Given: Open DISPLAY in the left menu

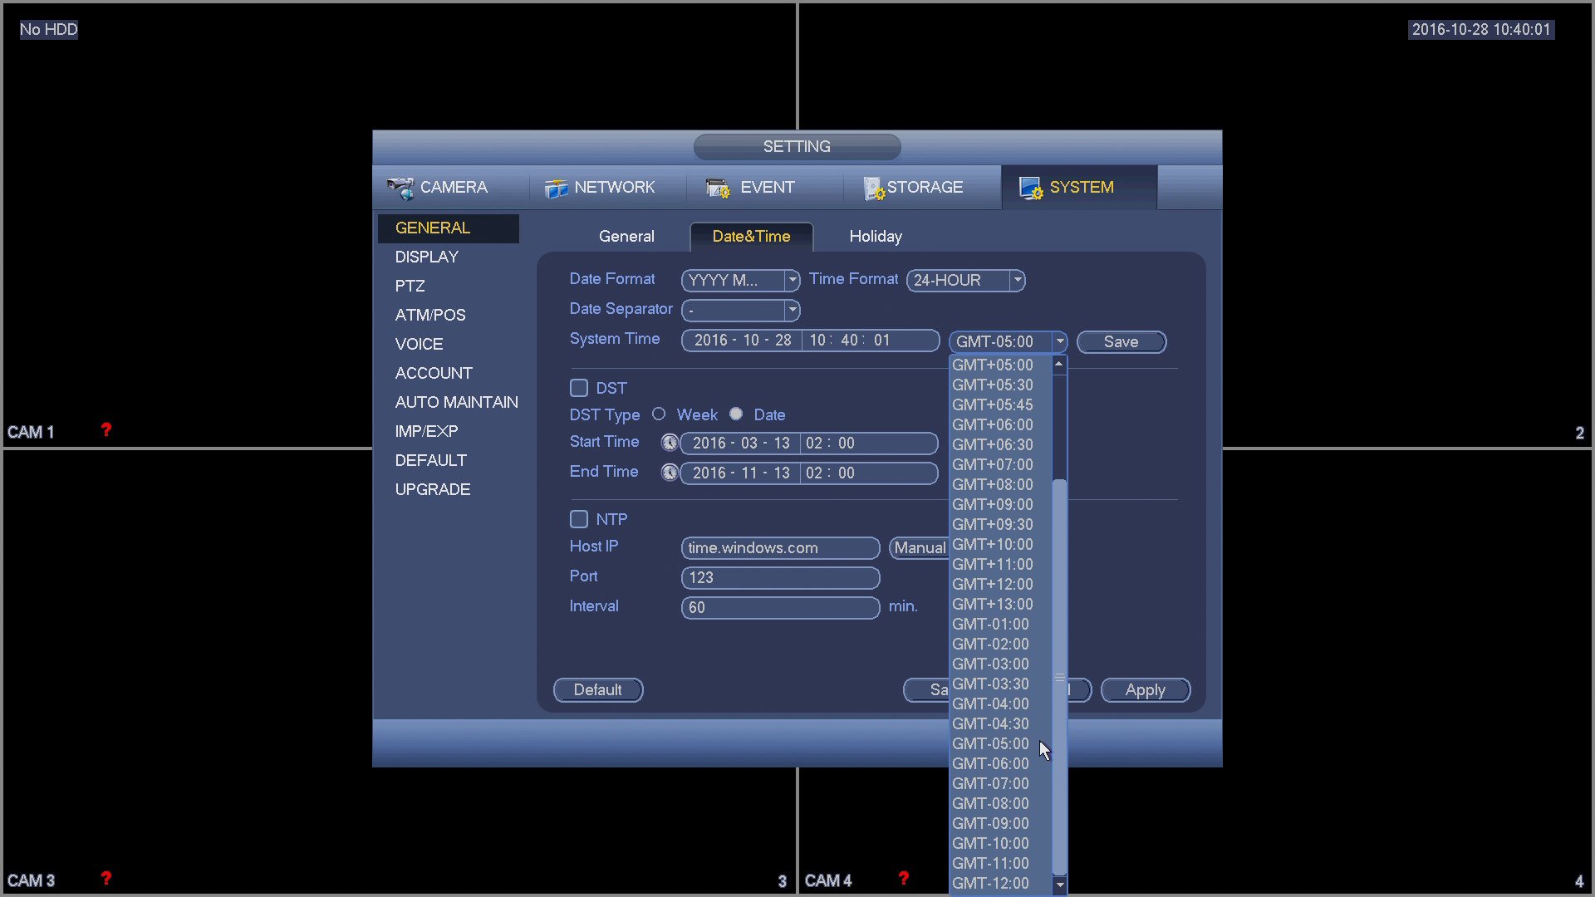Looking at the screenshot, I should pyautogui.click(x=426, y=257).
